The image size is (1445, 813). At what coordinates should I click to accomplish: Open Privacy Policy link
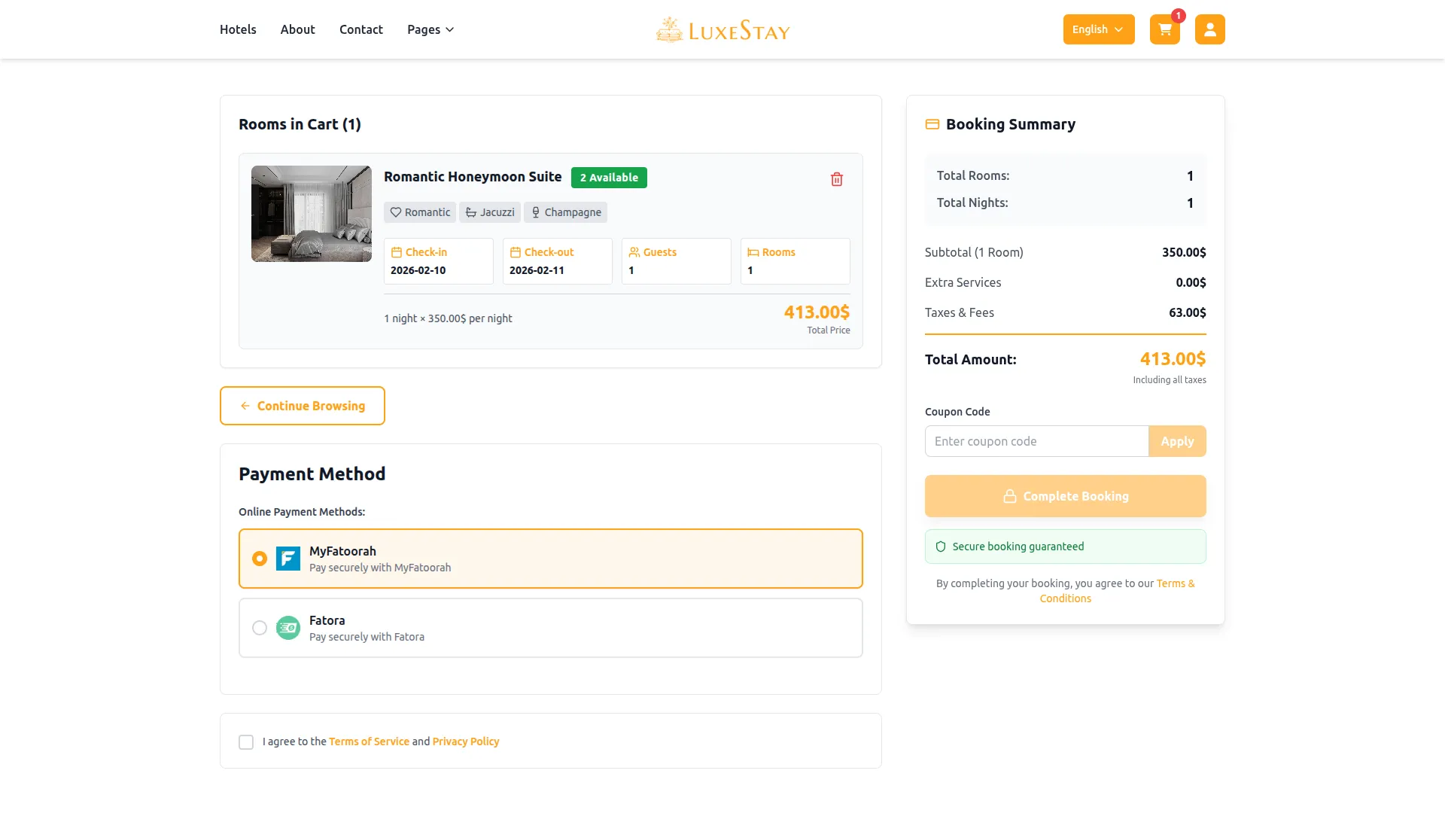pos(466,741)
